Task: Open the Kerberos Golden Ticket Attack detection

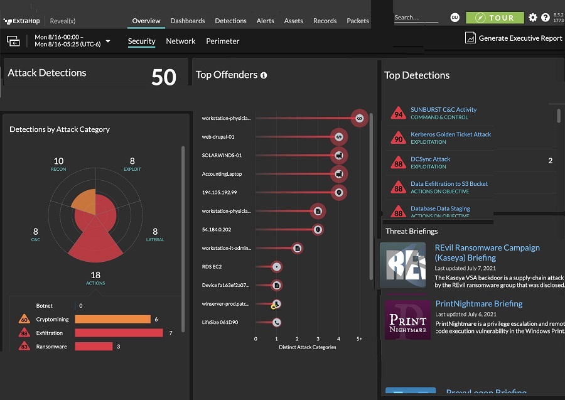Action: click(x=451, y=134)
